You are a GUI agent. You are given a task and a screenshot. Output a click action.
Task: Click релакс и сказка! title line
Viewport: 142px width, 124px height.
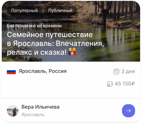click(x=37, y=52)
